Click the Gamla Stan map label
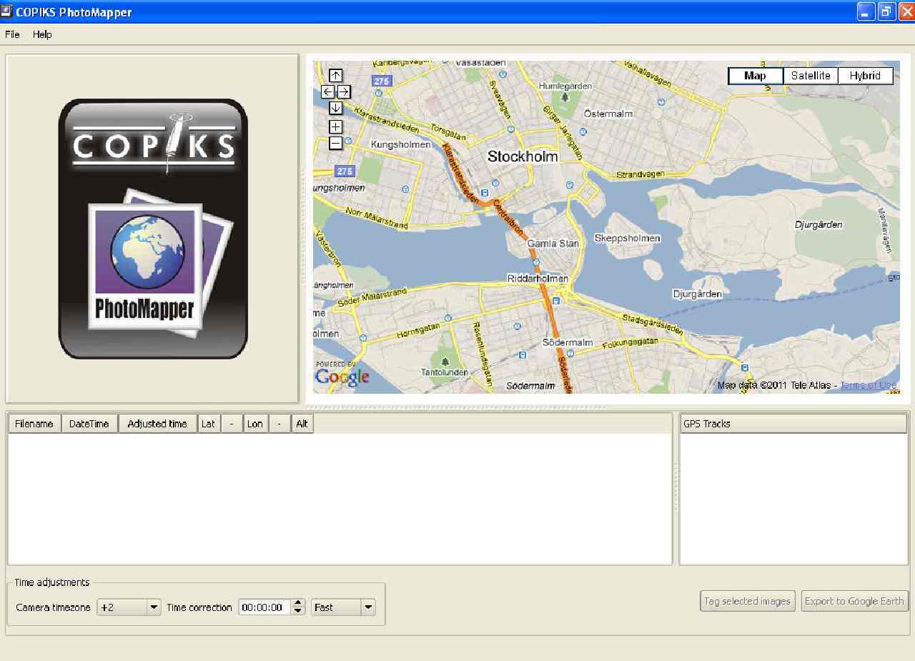Viewport: 915px width, 661px height. point(553,244)
